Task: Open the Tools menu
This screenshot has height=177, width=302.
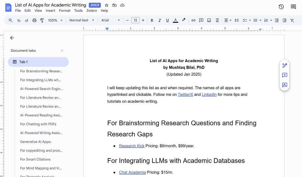Action: 79,11
